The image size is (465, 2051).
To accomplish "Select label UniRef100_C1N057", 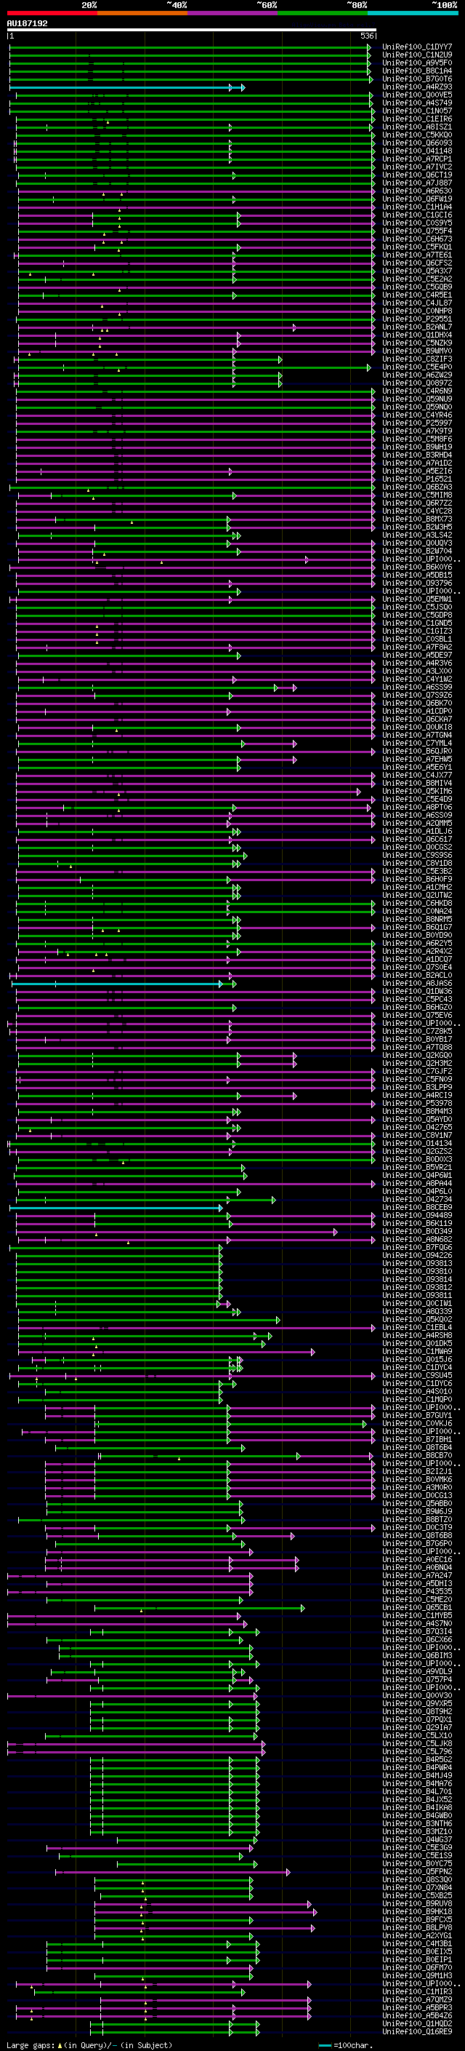I will tap(416, 111).
